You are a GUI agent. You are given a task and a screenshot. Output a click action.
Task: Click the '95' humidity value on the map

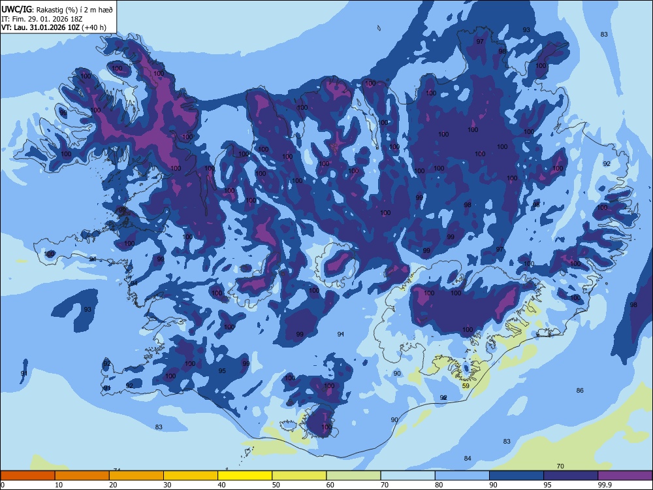(x=222, y=371)
